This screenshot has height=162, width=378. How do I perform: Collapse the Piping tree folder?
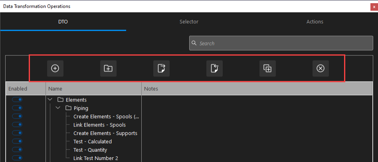[x=58, y=108]
